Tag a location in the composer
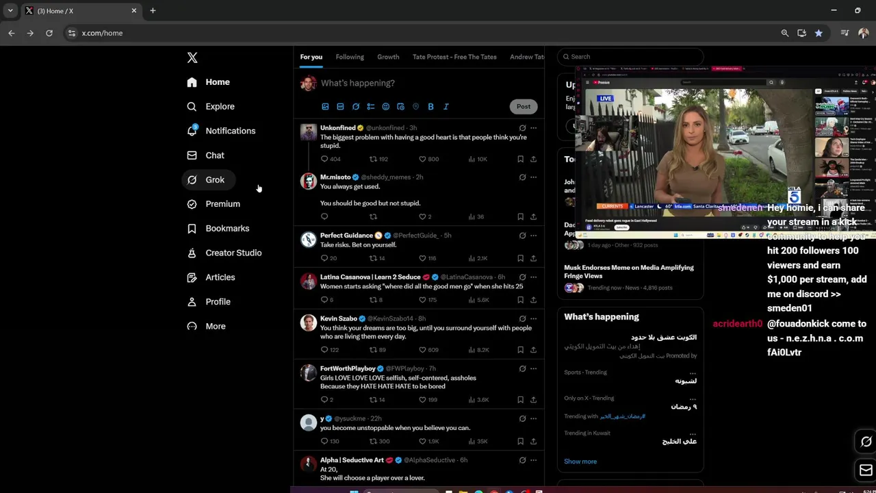Image resolution: width=876 pixels, height=493 pixels. [x=415, y=107]
